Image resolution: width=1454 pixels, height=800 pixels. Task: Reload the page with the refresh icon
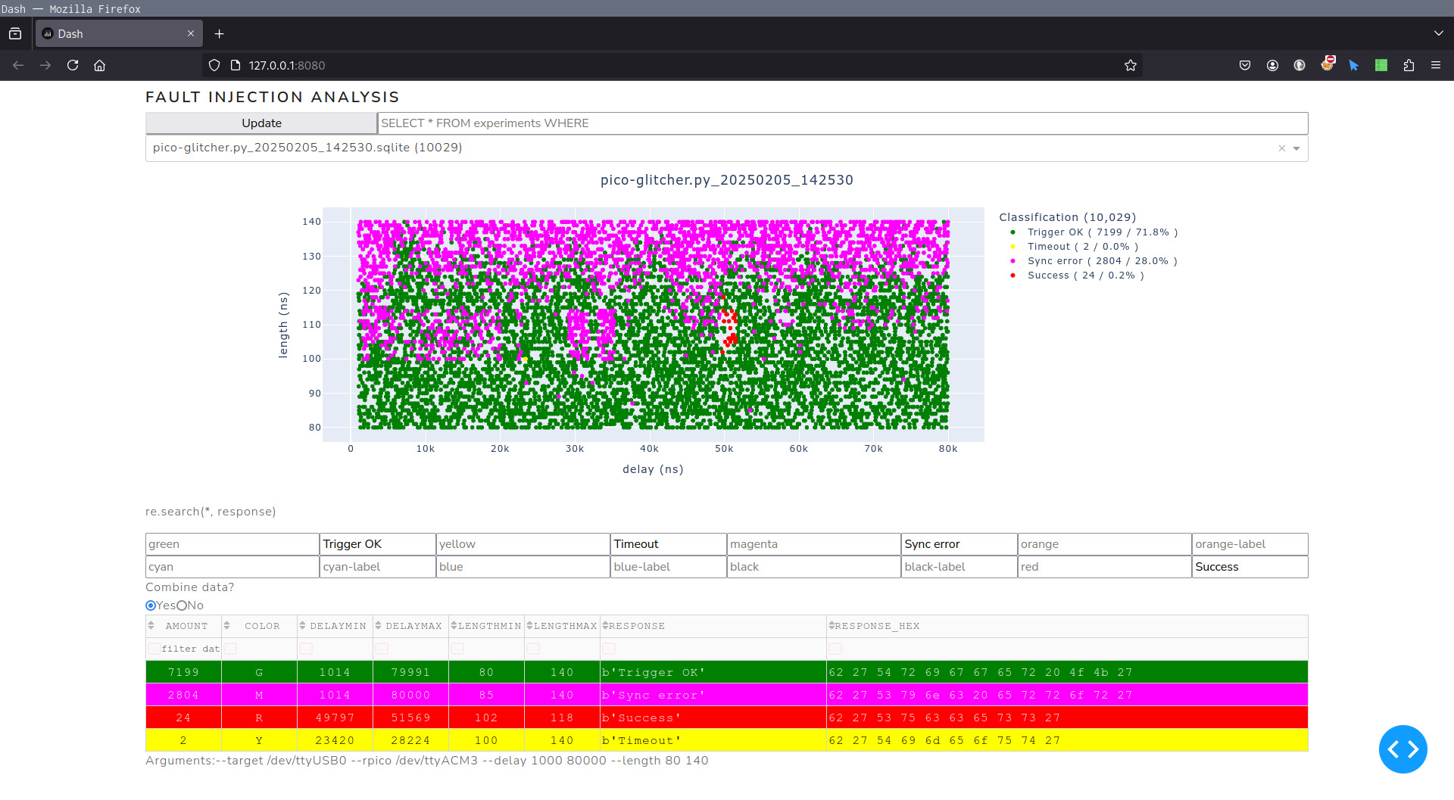73,65
